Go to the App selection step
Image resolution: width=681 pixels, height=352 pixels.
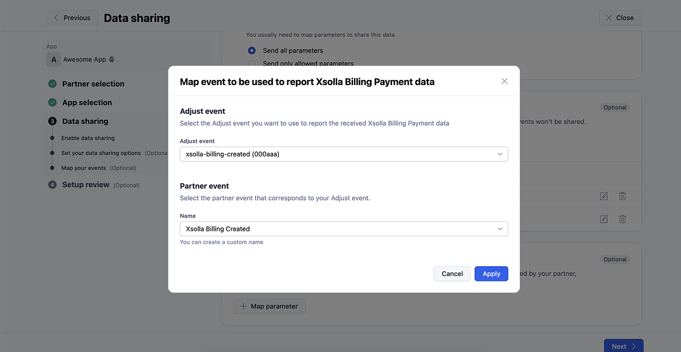point(87,103)
